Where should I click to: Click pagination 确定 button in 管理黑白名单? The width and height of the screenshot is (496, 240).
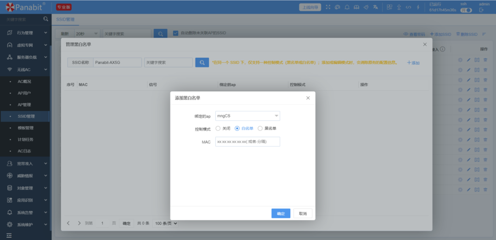pos(127,224)
